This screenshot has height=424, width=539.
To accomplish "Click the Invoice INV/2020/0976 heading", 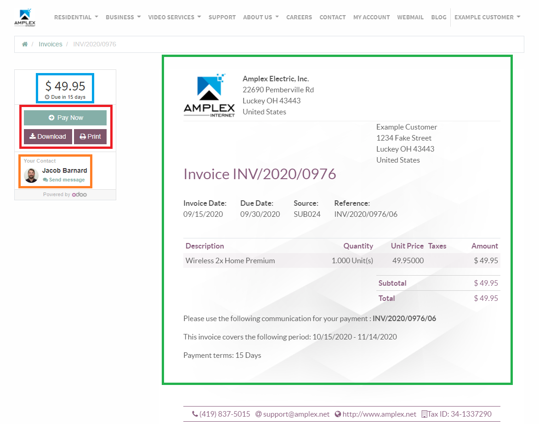I will pyautogui.click(x=260, y=174).
